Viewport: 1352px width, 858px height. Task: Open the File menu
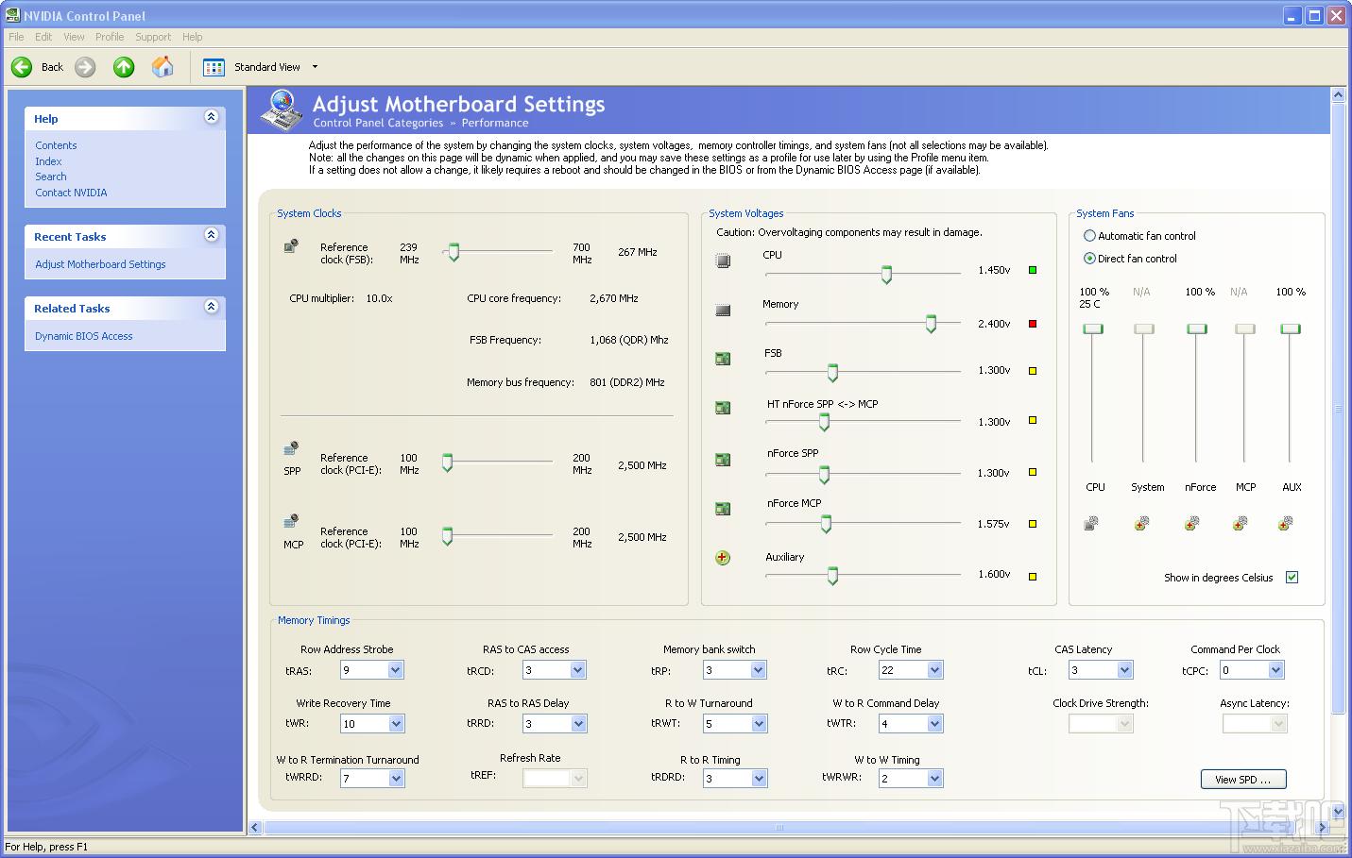pyautogui.click(x=16, y=37)
